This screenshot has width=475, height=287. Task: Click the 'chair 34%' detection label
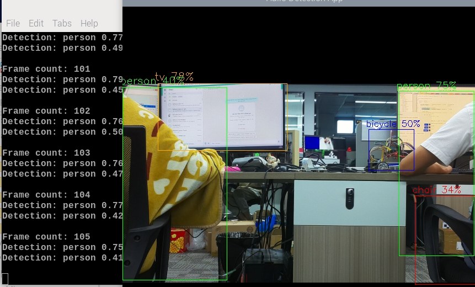[x=437, y=190]
